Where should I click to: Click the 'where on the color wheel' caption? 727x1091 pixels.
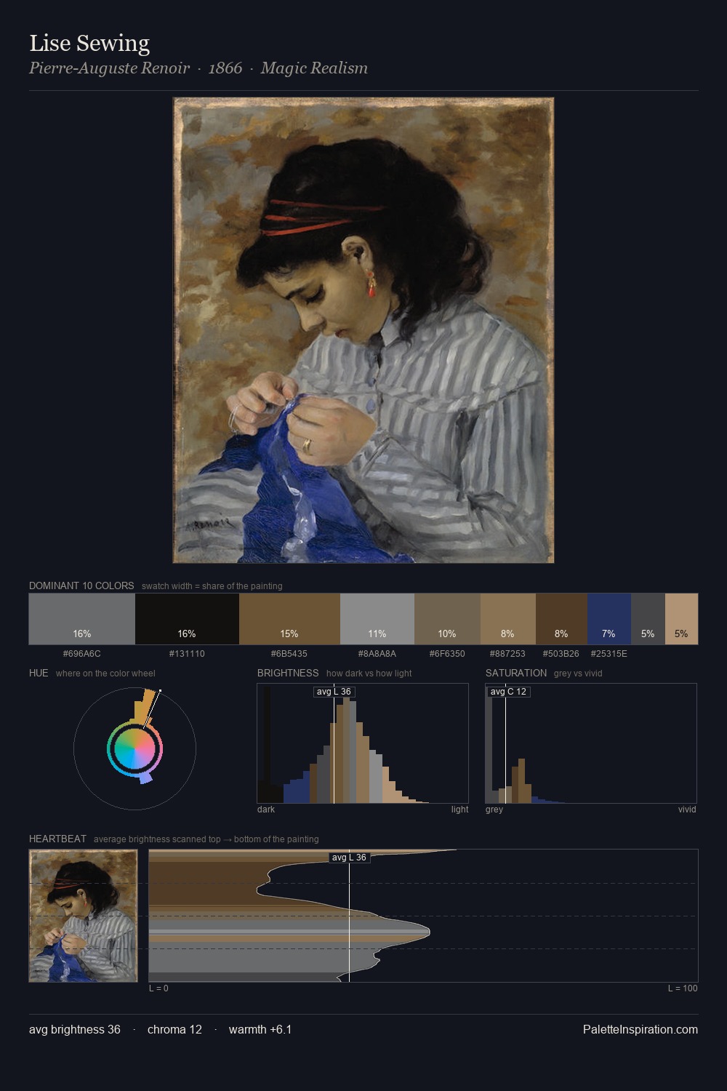(105, 674)
